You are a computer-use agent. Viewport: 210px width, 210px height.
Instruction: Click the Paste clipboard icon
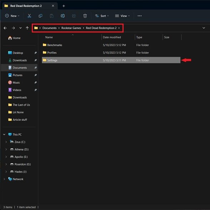click(51, 16)
